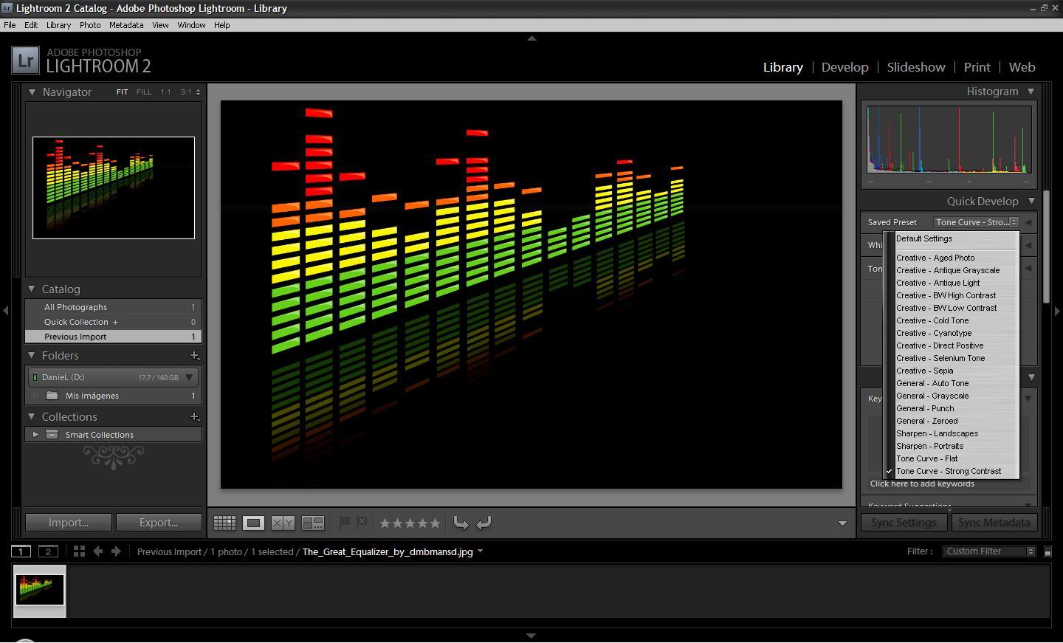Switch to Web module
This screenshot has width=1063, height=643.
1022,67
